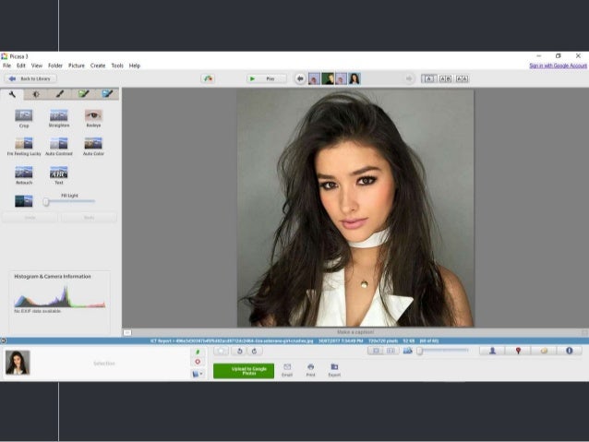This screenshot has width=589, height=442.
Task: Select the Crop tool
Action: tap(24, 116)
